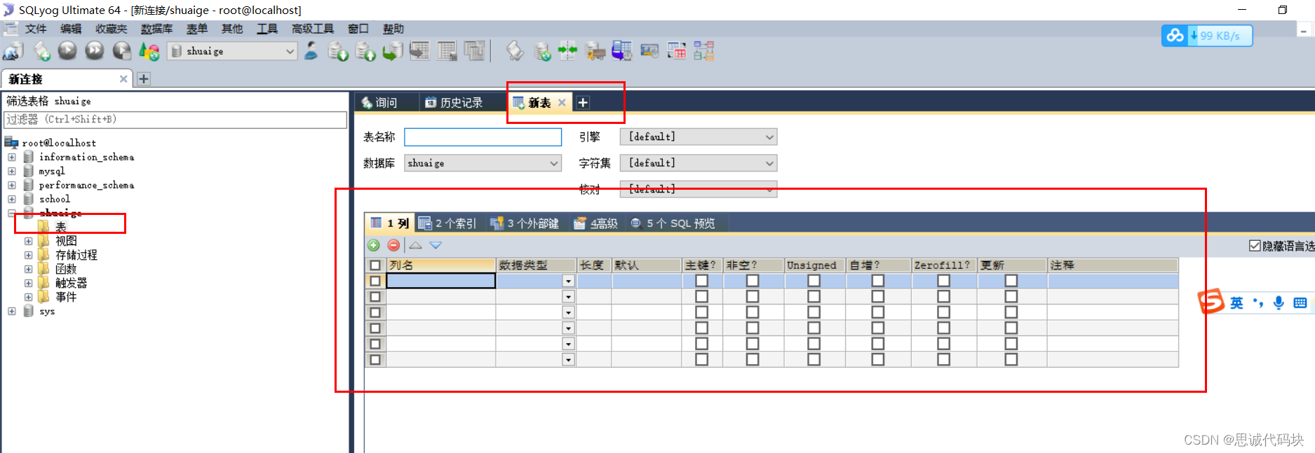This screenshot has height=453, width=1315.
Task: Select the 触发器 folder in tree
Action: click(72, 284)
